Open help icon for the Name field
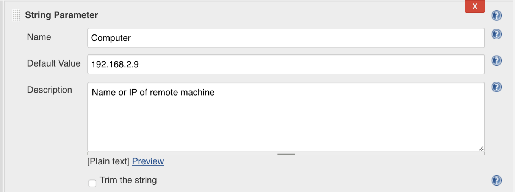The image size is (515, 192). 496,34
